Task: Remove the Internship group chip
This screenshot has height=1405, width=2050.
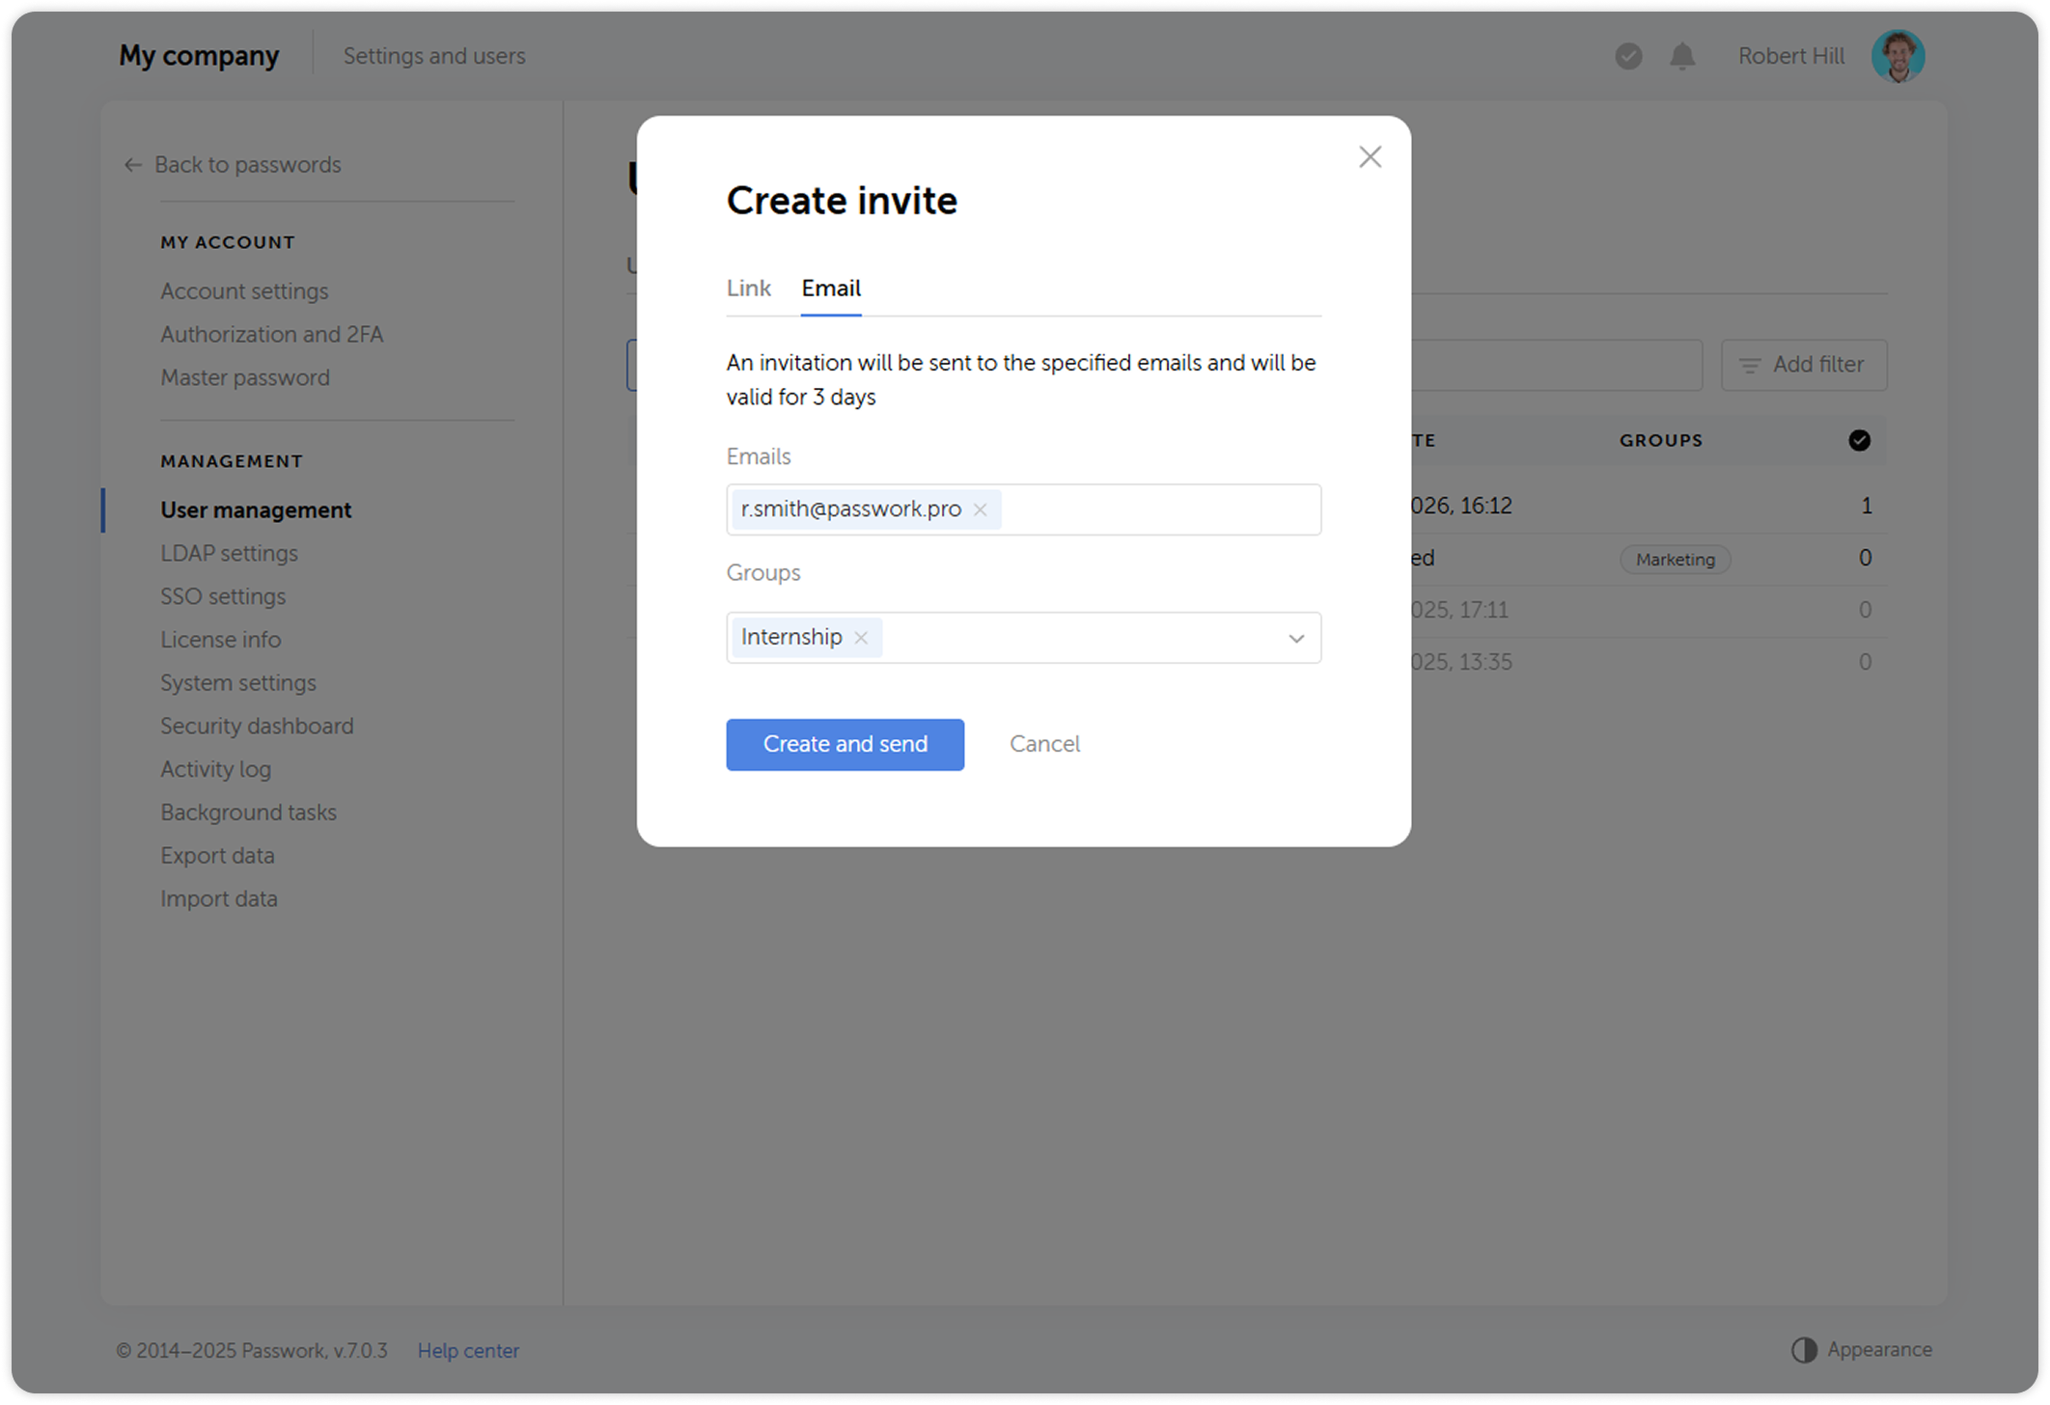Action: point(861,638)
